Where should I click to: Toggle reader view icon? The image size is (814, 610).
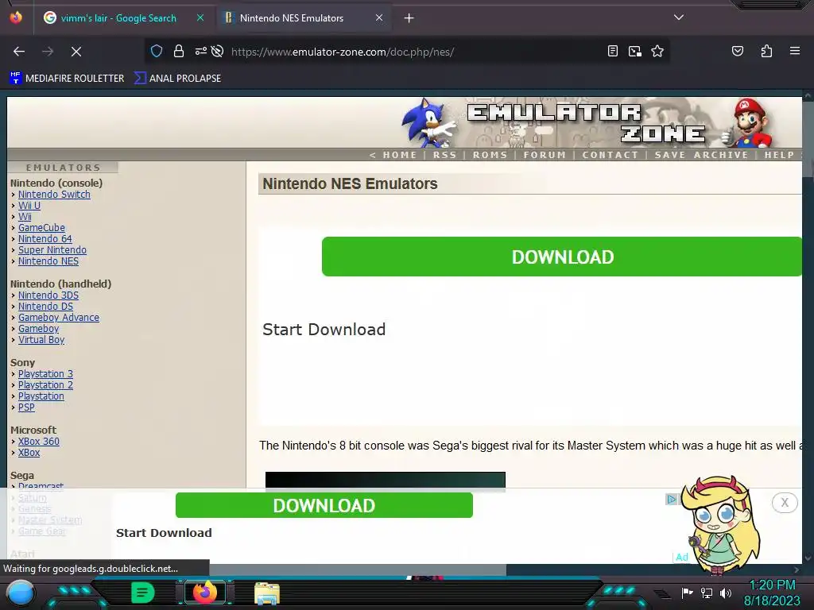[x=613, y=51]
